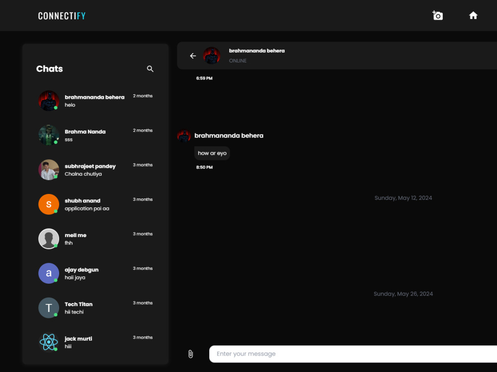This screenshot has height=372, width=497.
Task: Click Sunday, May 12, 2024 date label
Action: pyautogui.click(x=403, y=198)
